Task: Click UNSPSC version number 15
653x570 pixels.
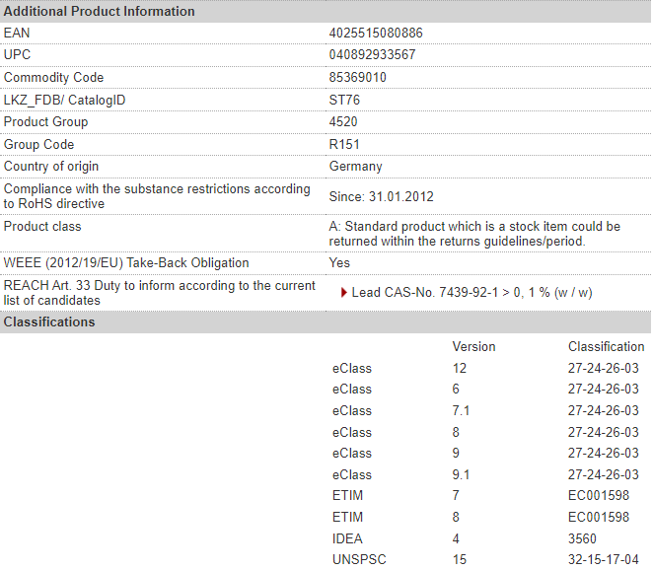Action: click(460, 559)
